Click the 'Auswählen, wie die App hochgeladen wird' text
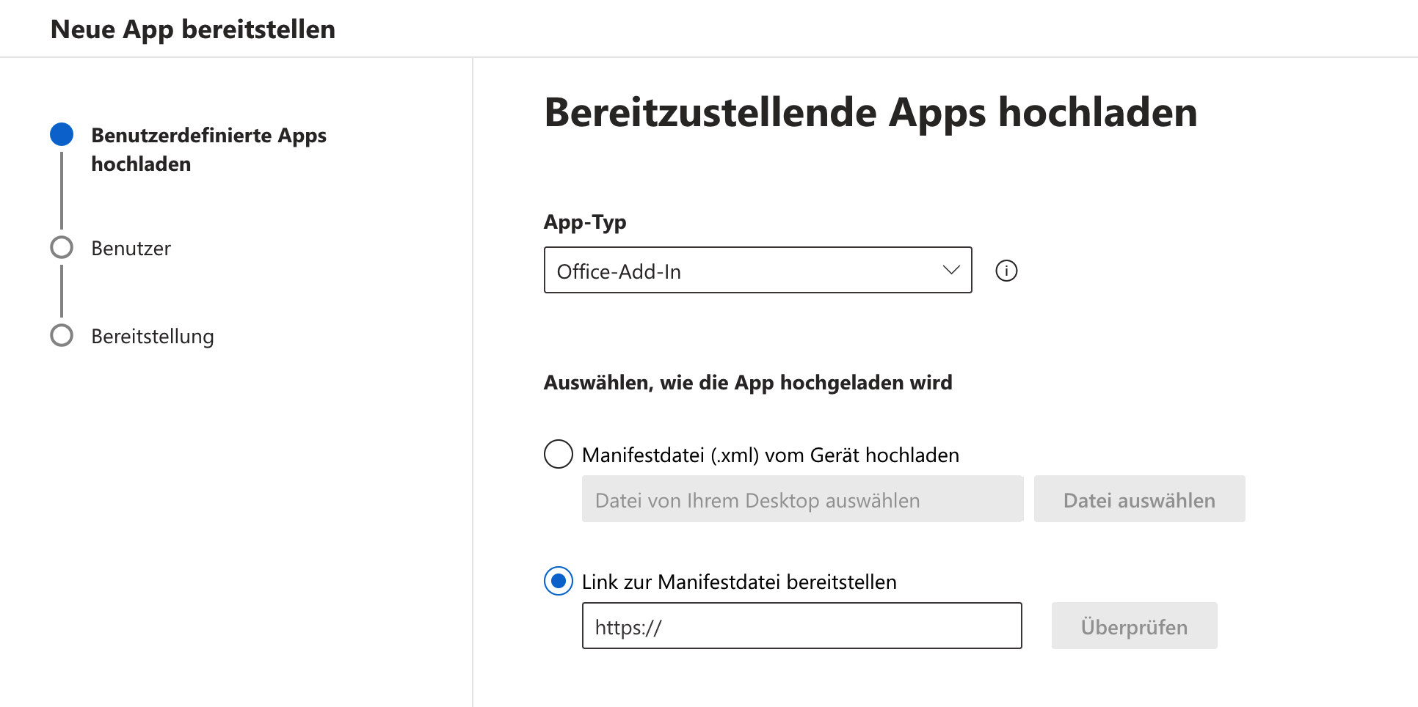 pyautogui.click(x=747, y=383)
